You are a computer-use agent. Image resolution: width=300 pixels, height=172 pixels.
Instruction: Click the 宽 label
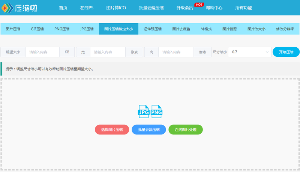point(83,52)
